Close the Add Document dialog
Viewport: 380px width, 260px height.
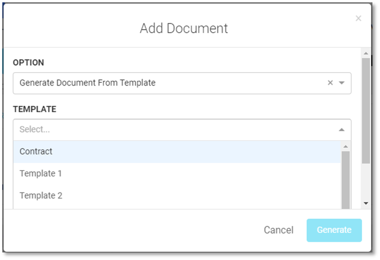[358, 19]
